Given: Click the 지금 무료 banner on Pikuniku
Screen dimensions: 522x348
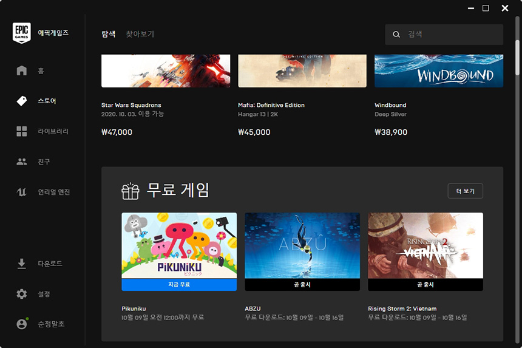Looking at the screenshot, I should tap(179, 285).
